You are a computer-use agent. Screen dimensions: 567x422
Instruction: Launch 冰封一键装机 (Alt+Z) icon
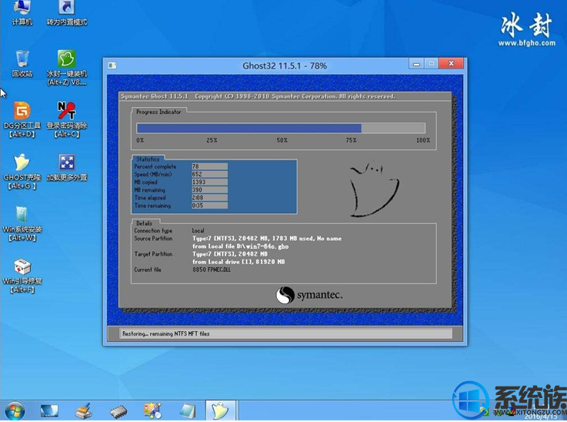pyautogui.click(x=66, y=68)
